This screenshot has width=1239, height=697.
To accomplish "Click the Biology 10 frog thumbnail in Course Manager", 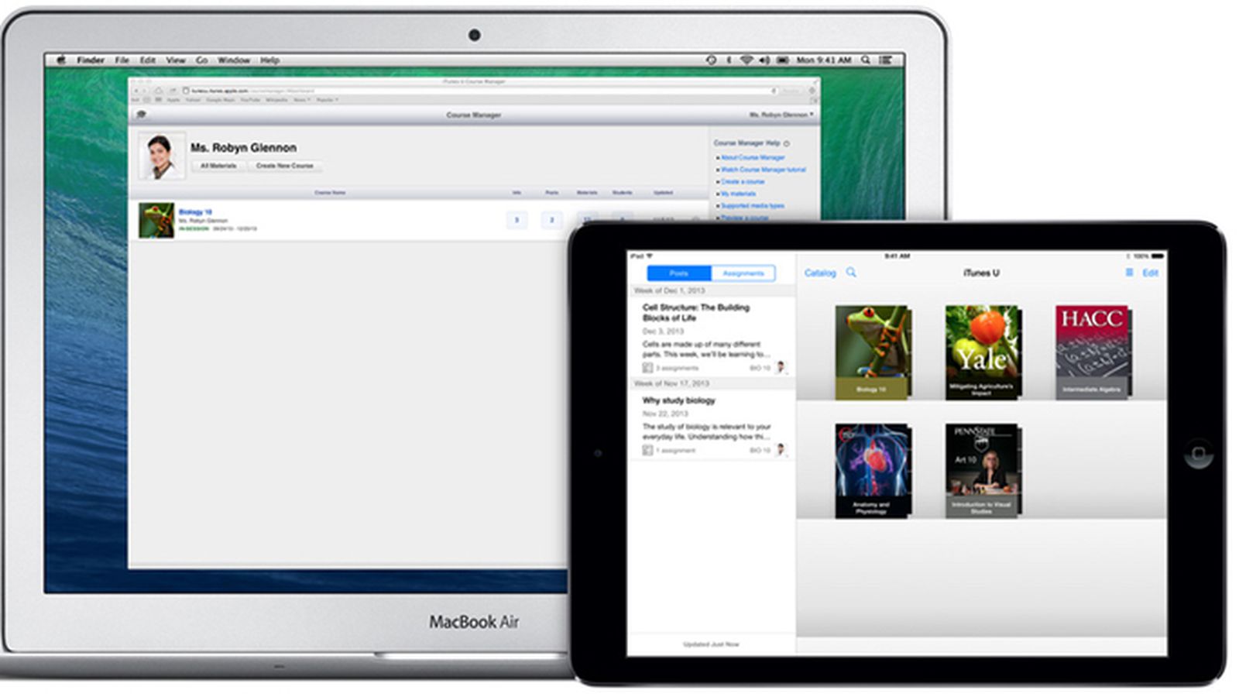I will click(156, 220).
